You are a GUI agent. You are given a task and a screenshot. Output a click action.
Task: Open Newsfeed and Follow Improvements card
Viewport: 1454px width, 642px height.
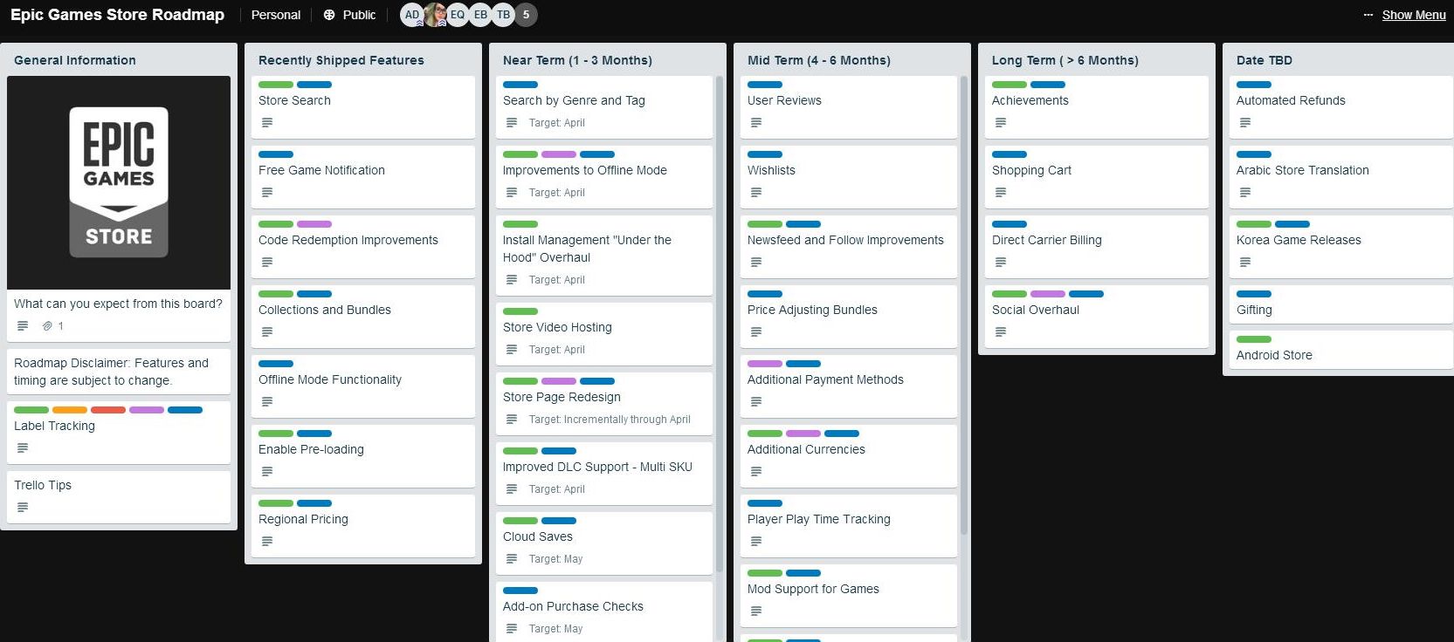coord(849,247)
